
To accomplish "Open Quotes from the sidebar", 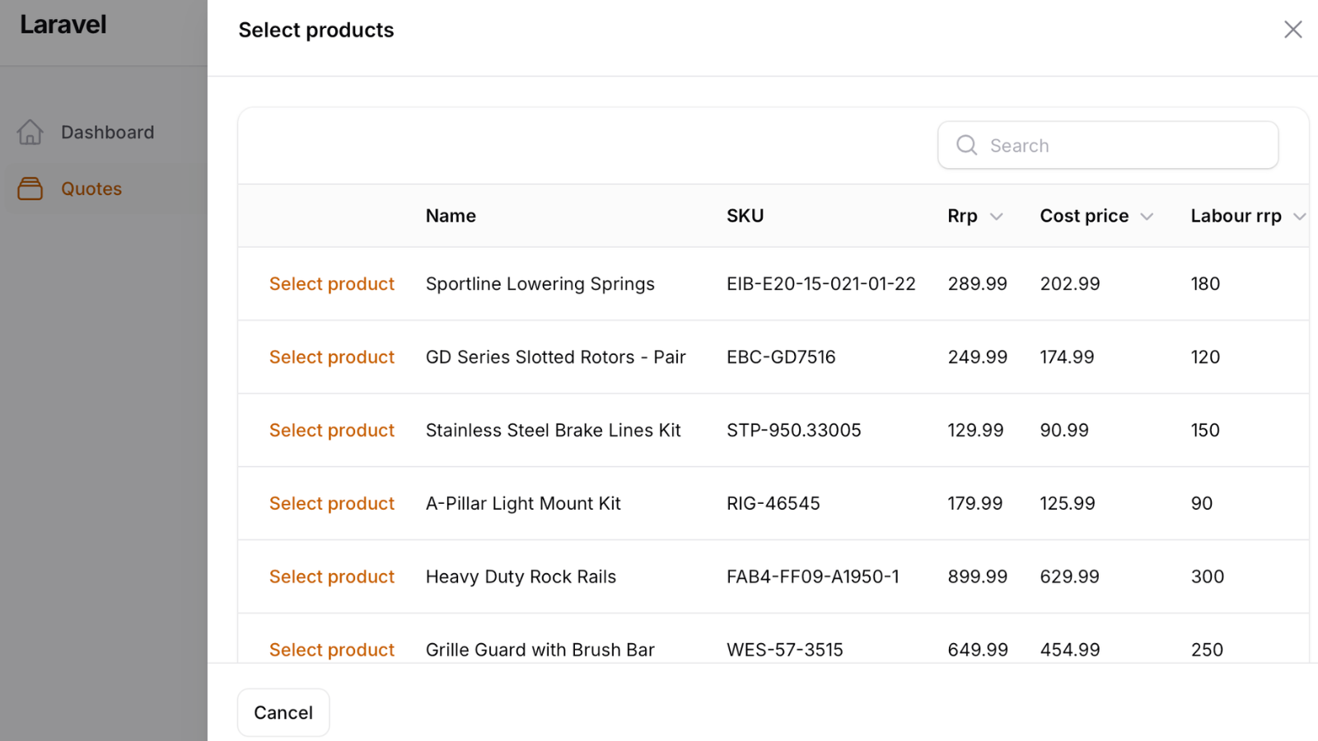I will point(91,189).
